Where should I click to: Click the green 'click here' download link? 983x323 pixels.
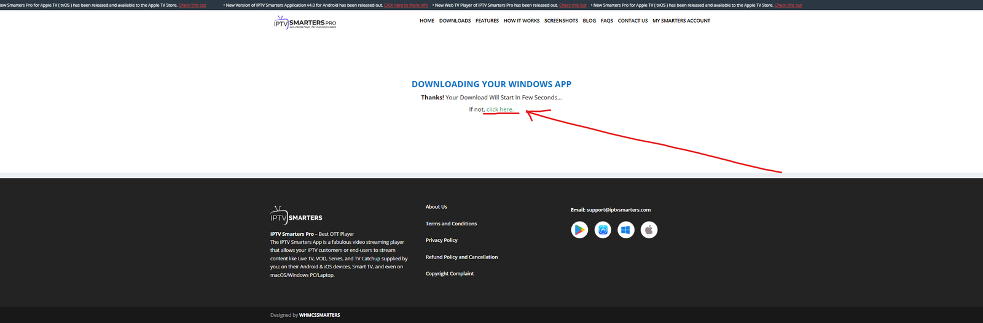[x=500, y=109]
